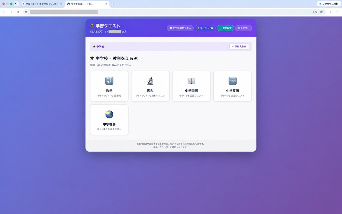This screenshot has height=214, width=342.
Task: Click the install app icon in address bar
Action: [x=315, y=12]
